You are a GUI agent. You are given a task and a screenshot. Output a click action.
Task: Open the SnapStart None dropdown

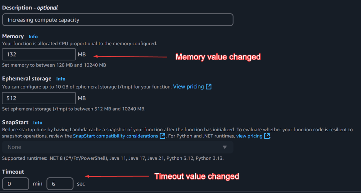coord(118,147)
